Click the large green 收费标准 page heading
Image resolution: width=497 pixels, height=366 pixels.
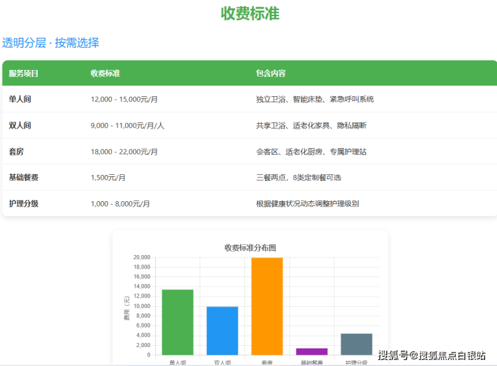(250, 13)
